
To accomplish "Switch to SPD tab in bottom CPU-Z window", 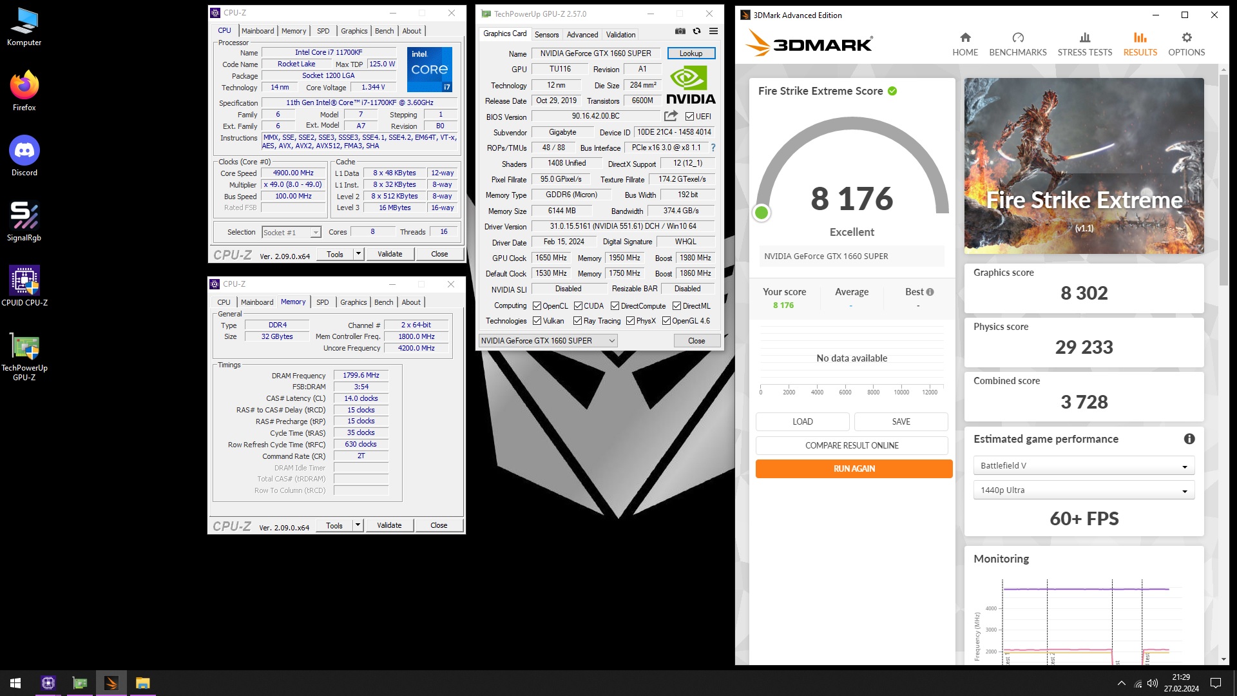I will point(323,302).
